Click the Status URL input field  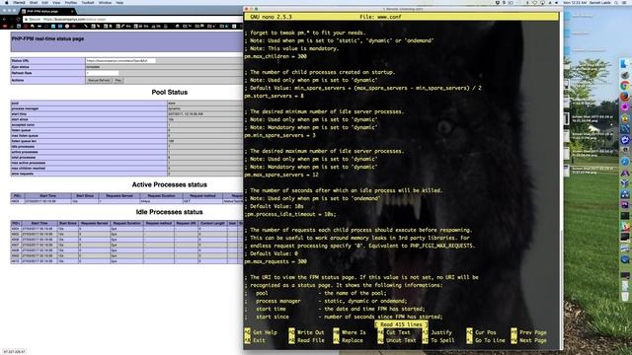(120, 61)
